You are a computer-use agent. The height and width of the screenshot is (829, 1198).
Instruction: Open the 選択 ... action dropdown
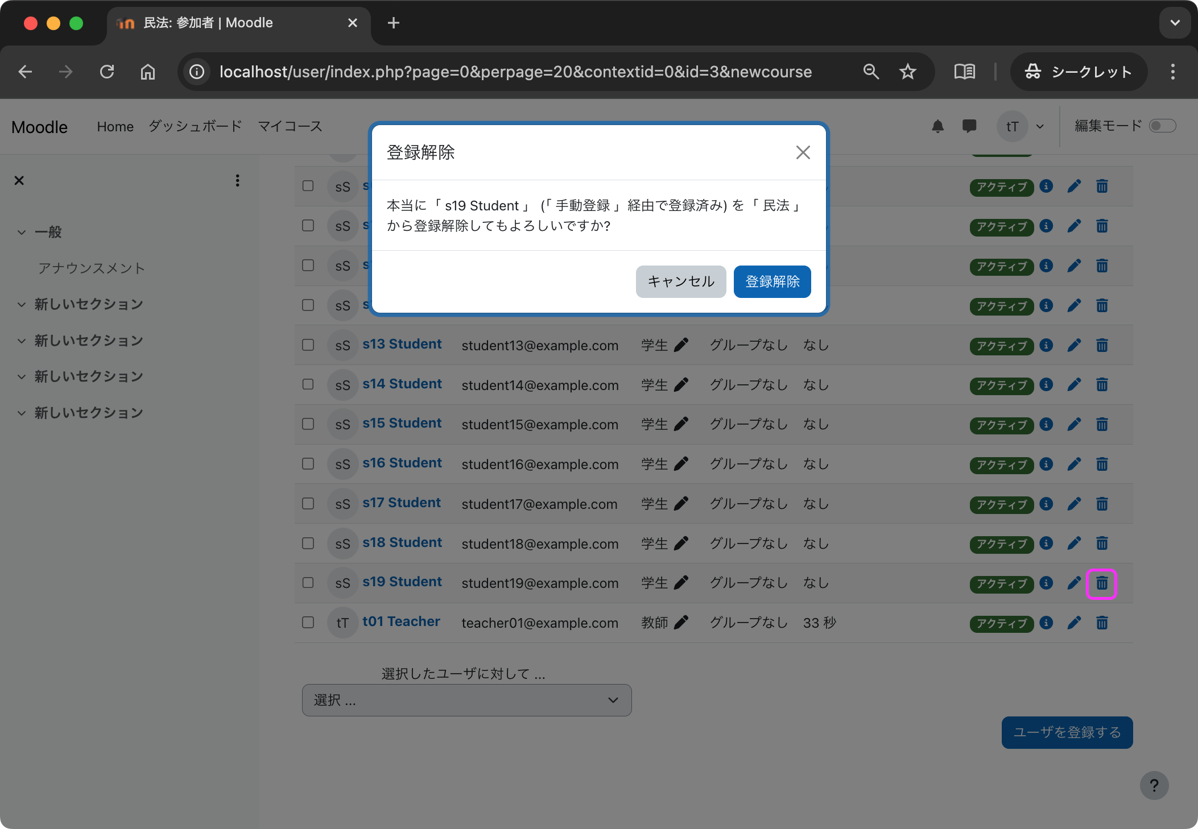(x=466, y=700)
